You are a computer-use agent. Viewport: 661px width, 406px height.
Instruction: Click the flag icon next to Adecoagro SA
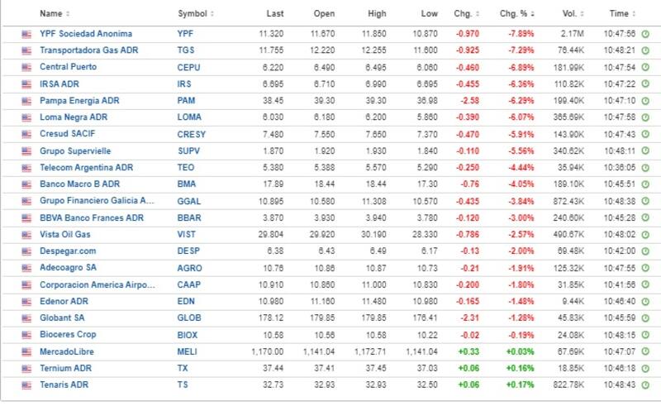click(x=26, y=268)
